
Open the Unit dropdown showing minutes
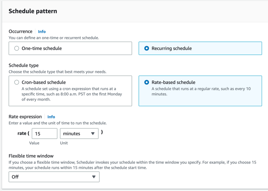(76, 133)
